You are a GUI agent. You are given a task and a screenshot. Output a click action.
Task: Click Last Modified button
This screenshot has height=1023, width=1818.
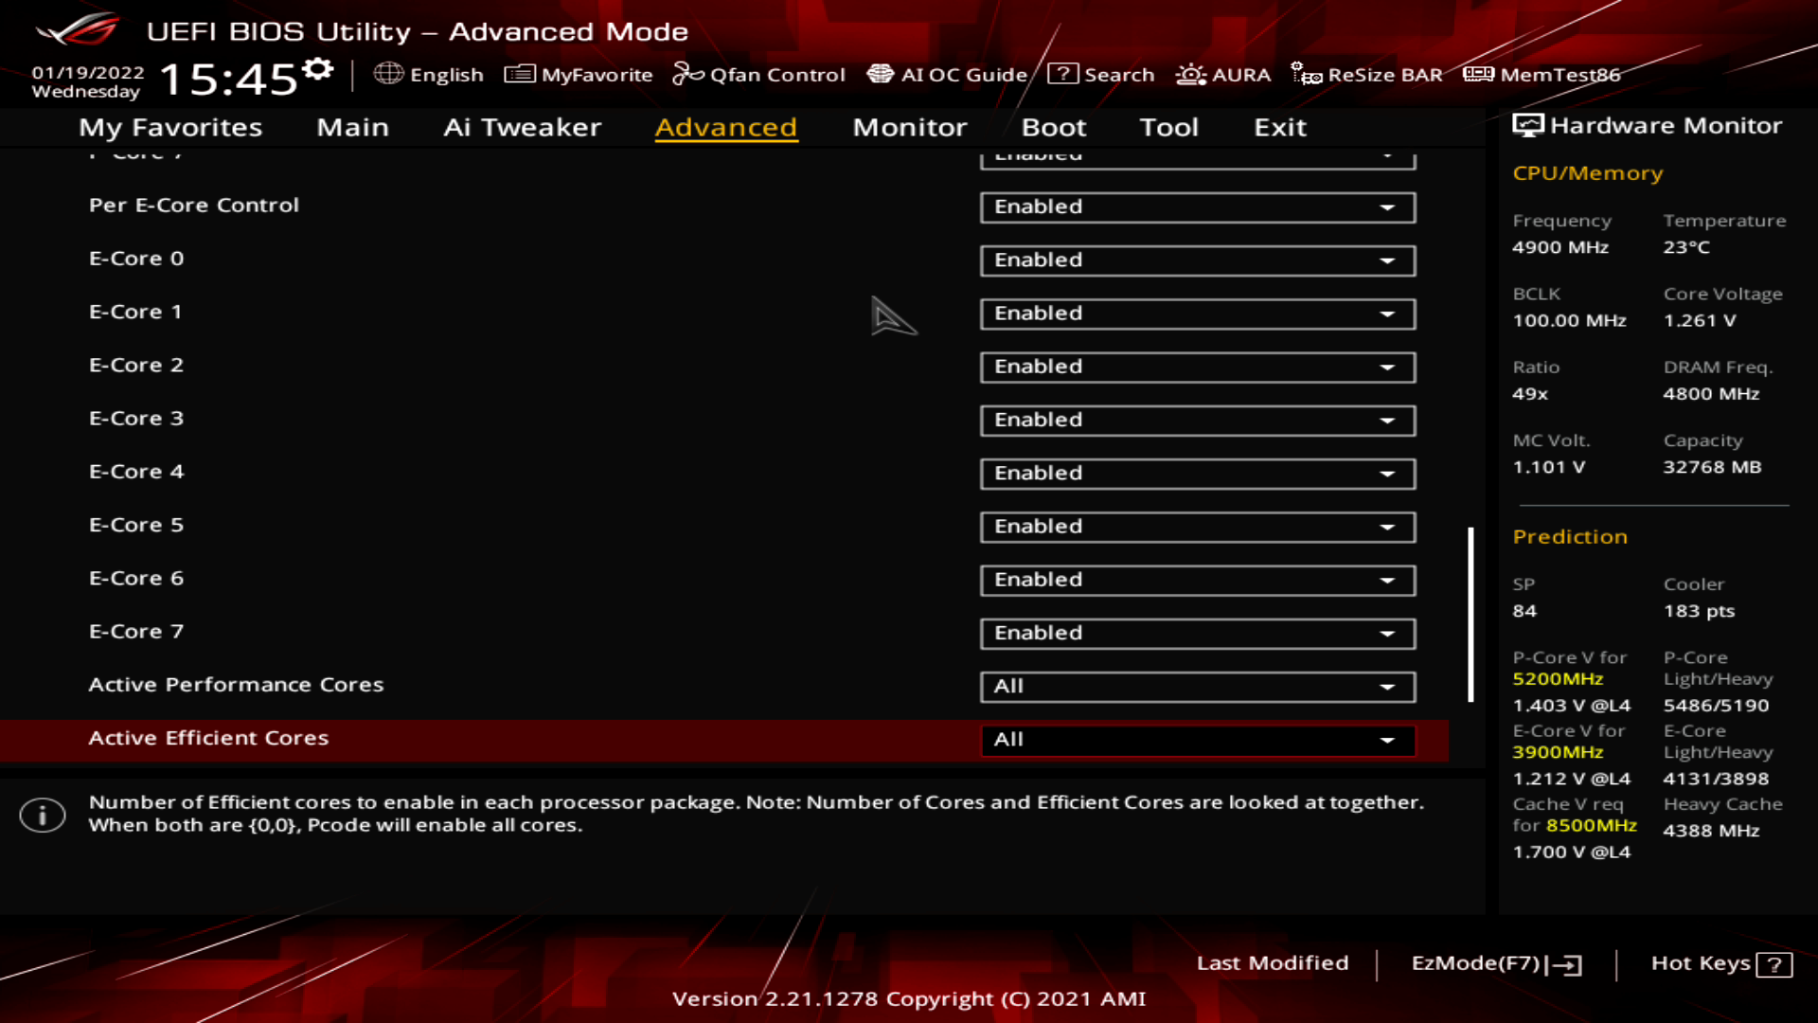(x=1273, y=961)
